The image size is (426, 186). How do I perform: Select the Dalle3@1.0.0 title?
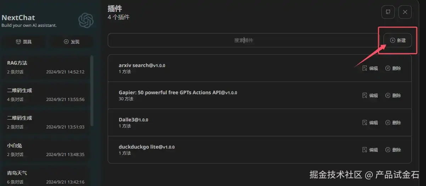[x=133, y=120]
